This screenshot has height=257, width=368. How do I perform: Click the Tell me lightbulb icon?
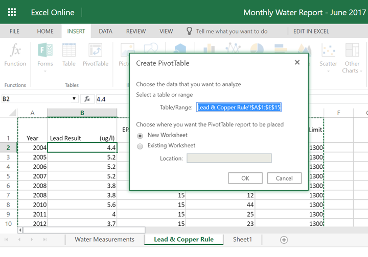pos(189,31)
